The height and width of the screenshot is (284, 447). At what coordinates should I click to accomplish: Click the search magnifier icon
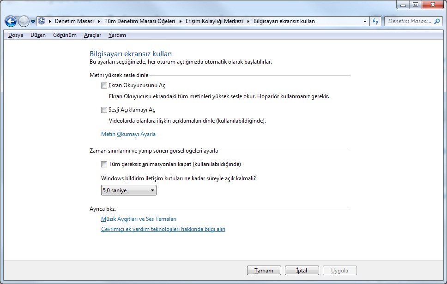tap(437, 21)
